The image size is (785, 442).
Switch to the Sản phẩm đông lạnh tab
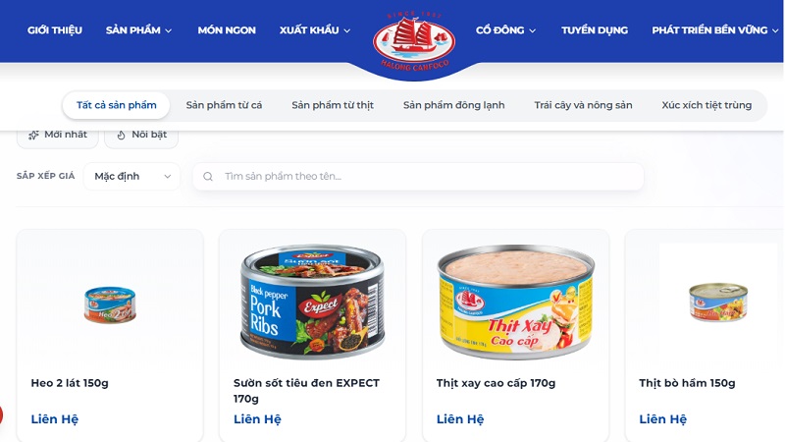[x=453, y=105]
